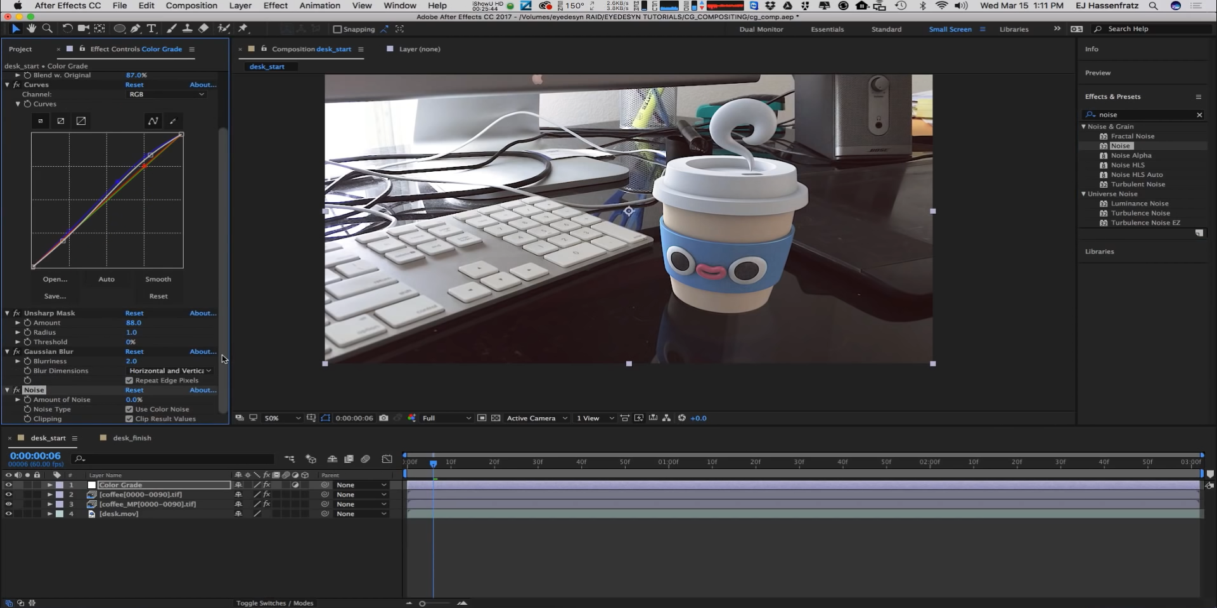Collapse the Noise & Grain category

click(1084, 127)
